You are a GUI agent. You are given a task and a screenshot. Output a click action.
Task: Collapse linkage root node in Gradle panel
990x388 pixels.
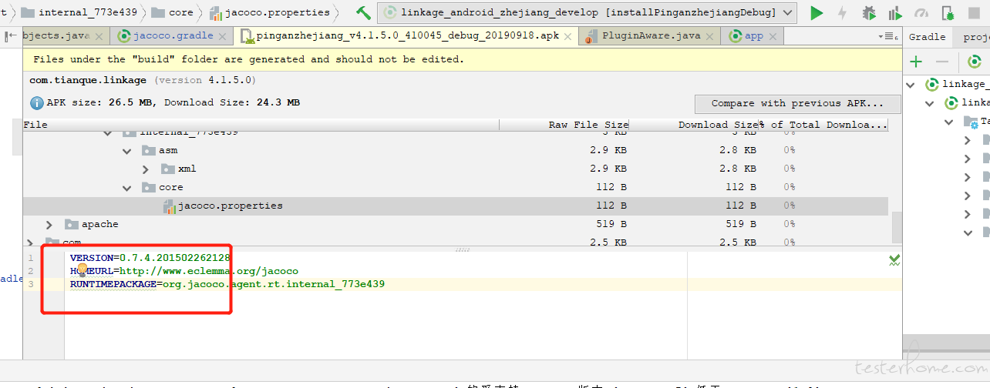[911, 84]
